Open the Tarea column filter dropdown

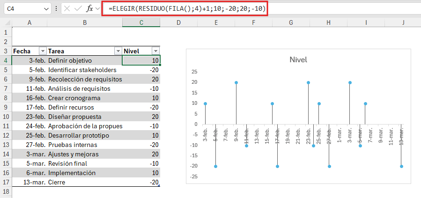[118, 51]
